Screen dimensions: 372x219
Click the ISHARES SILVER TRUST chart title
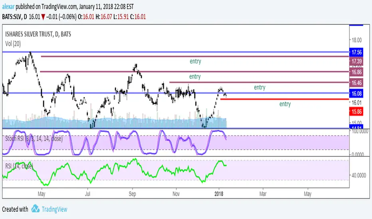[x=38, y=34]
